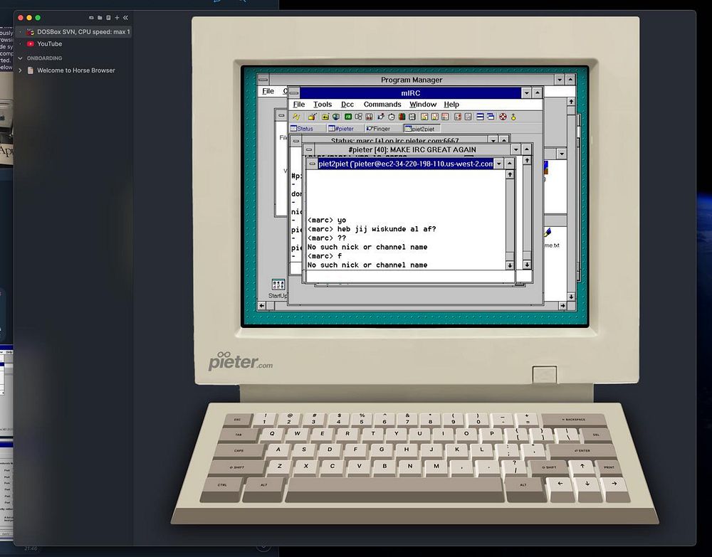Collapse the sidebar with the double-chevron icon
Image resolution: width=712 pixels, height=557 pixels.
point(125,18)
